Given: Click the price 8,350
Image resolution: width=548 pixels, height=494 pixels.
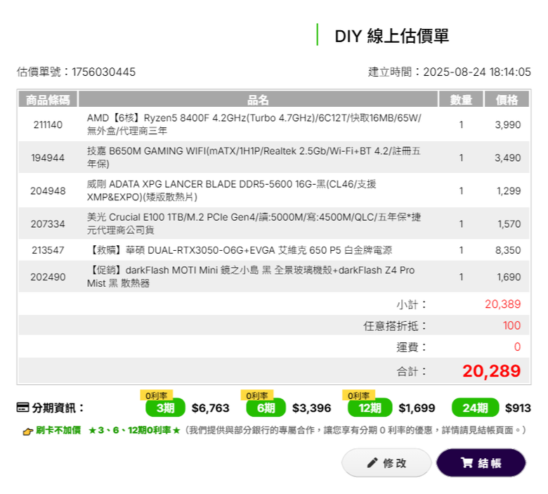Looking at the screenshot, I should [508, 250].
